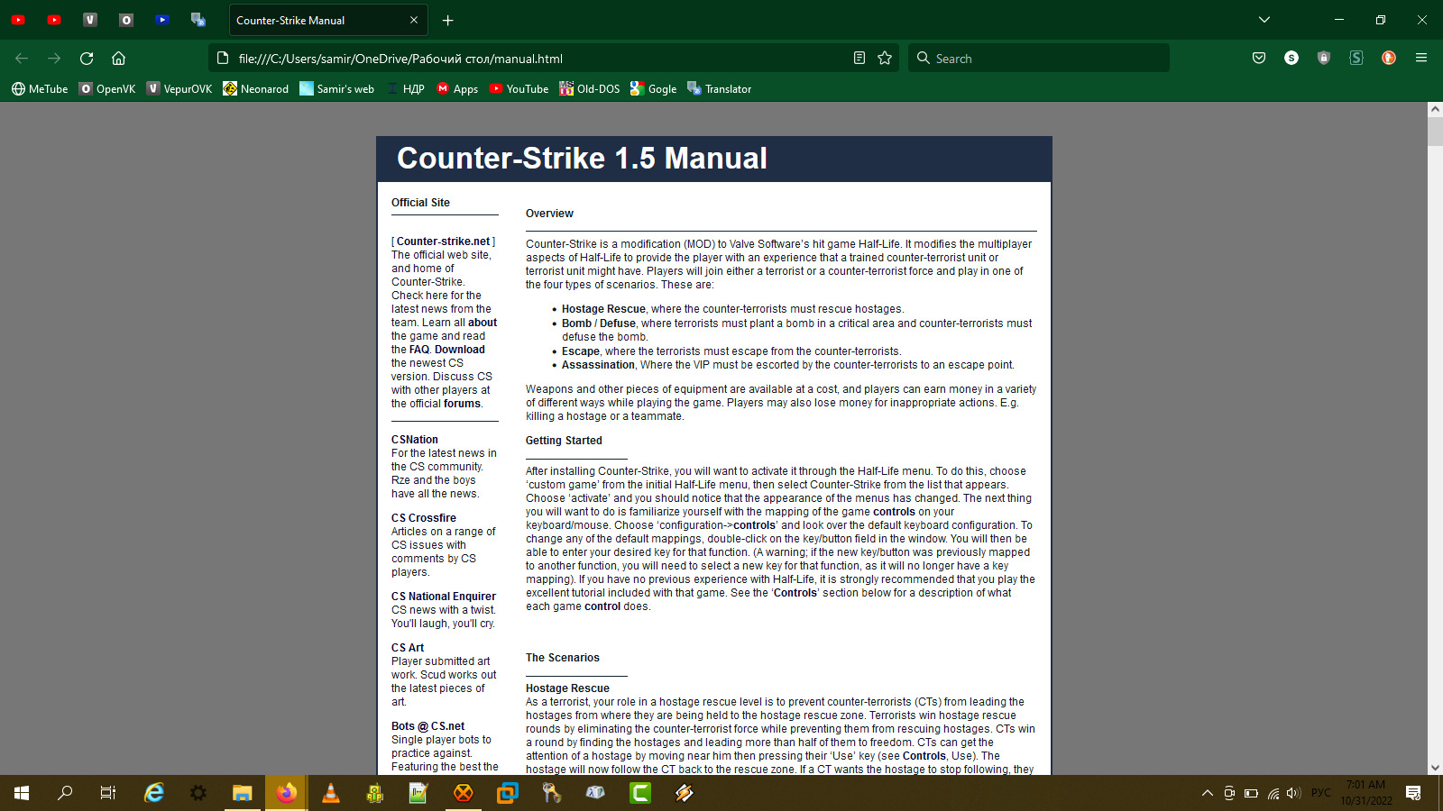Click the page scrollbar up arrow
The height and width of the screenshot is (811, 1443).
1435,109
